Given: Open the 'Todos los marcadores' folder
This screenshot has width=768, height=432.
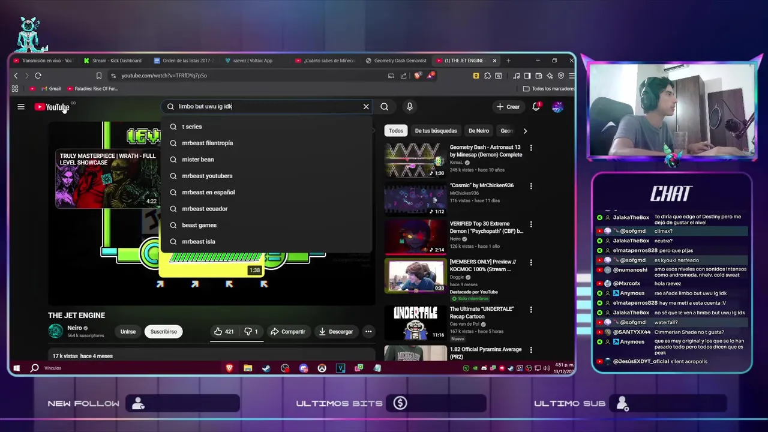Looking at the screenshot, I should (x=548, y=89).
